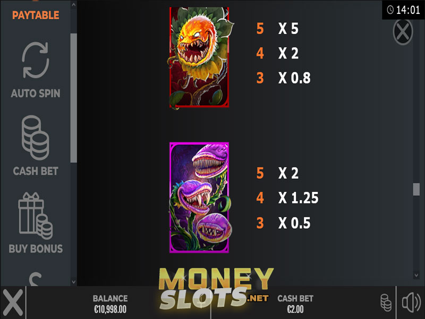The height and width of the screenshot is (319, 425).
Task: Select the AUTO SPIN label
Action: tap(36, 94)
